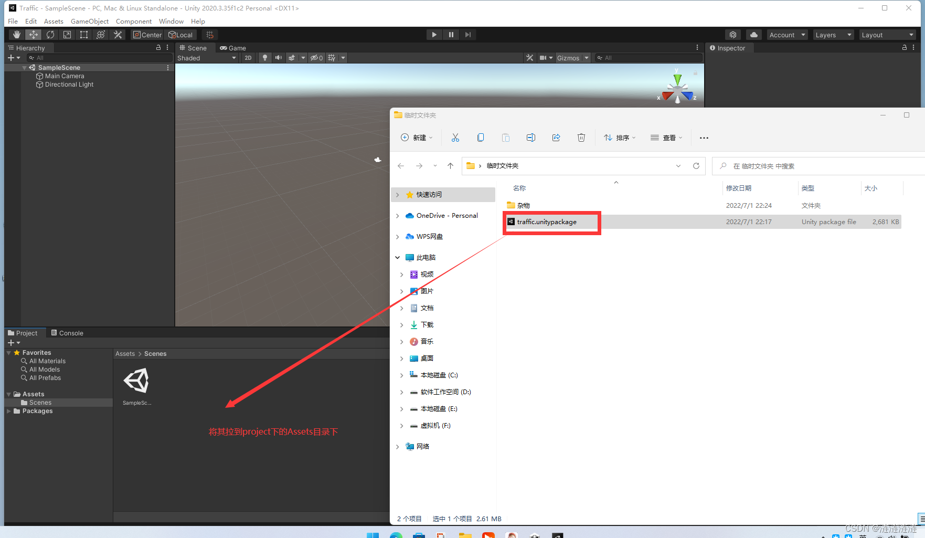Viewport: 925px width, 538px height.
Task: Select the traffic.unitypackage file
Action: pyautogui.click(x=703, y=222)
